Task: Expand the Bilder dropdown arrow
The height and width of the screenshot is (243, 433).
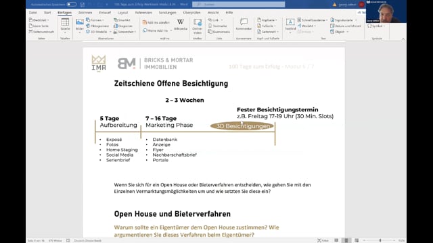Action: coord(80,33)
